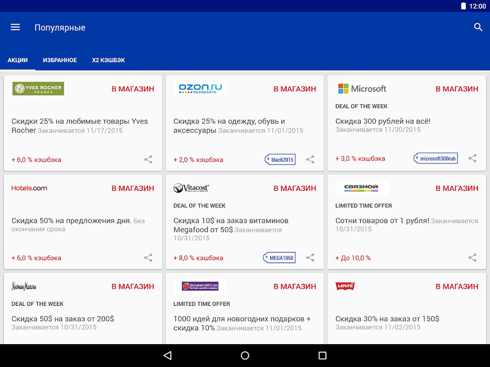Screen dimensions: 490x367
Task: Share the Yves Rocher deal
Action: (x=148, y=159)
